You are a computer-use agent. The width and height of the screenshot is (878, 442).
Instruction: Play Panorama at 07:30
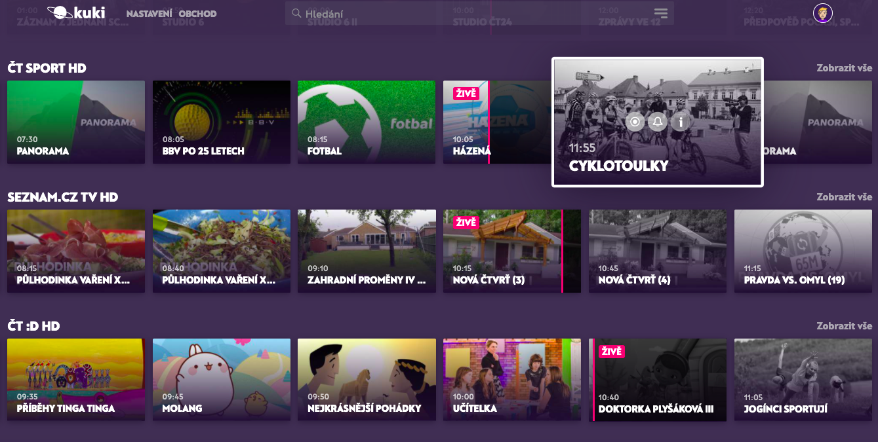[x=76, y=122]
